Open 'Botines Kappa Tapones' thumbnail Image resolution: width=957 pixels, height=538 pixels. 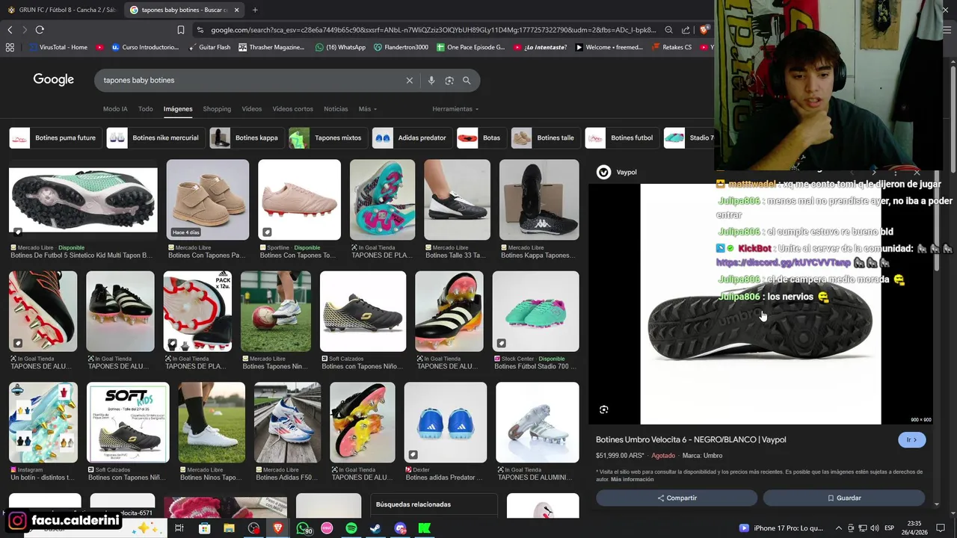539,200
